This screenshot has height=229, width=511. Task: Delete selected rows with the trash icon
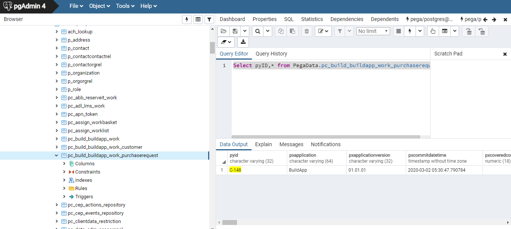pyautogui.click(x=306, y=31)
